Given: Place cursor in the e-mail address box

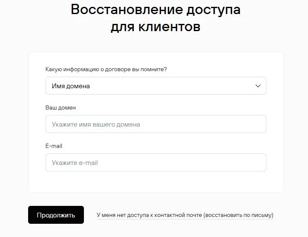Looking at the screenshot, I should pos(155,162).
